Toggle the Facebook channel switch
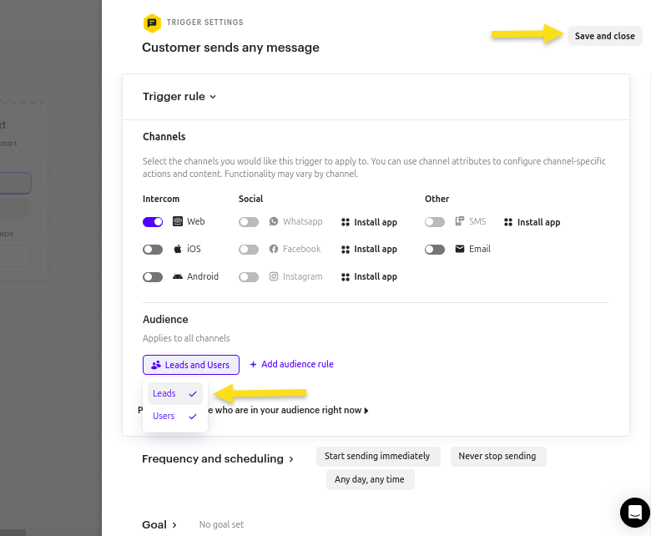651x536 pixels. (x=249, y=249)
